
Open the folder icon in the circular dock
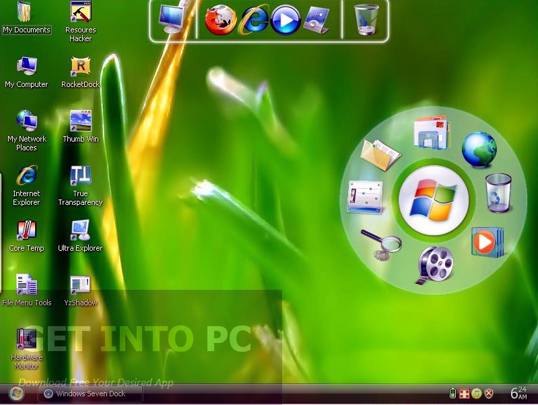click(380, 154)
